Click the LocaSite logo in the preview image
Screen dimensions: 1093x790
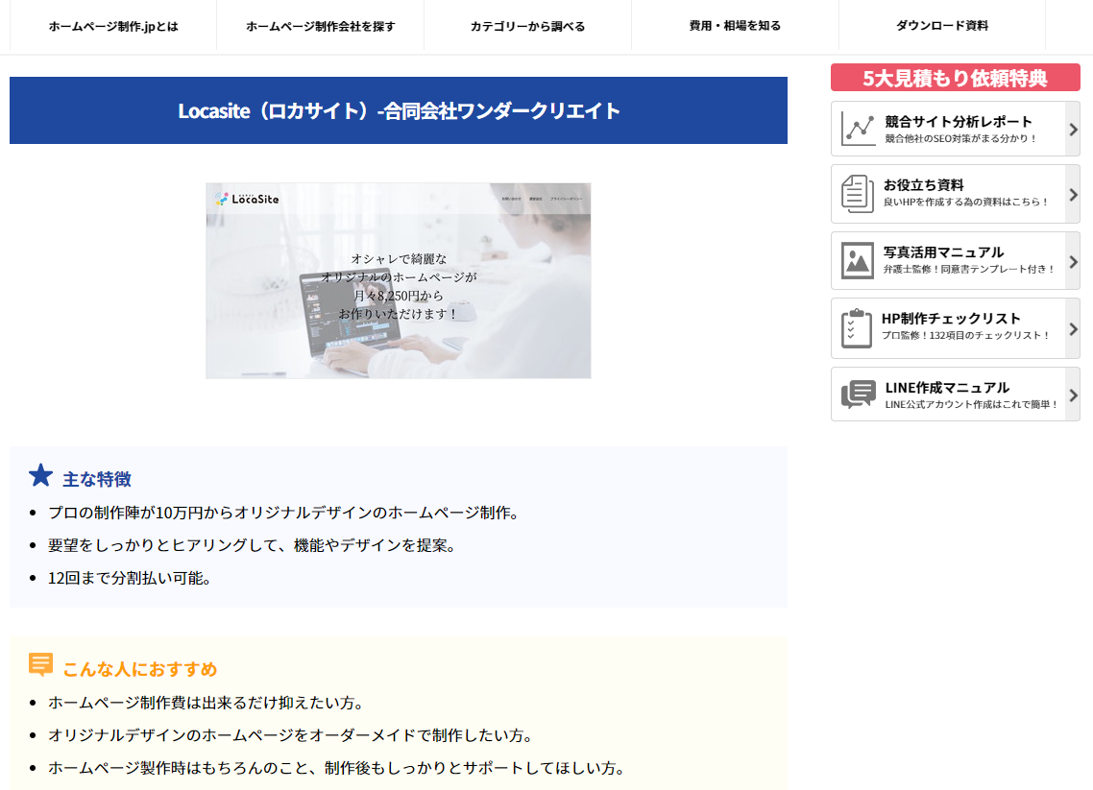pyautogui.click(x=248, y=199)
